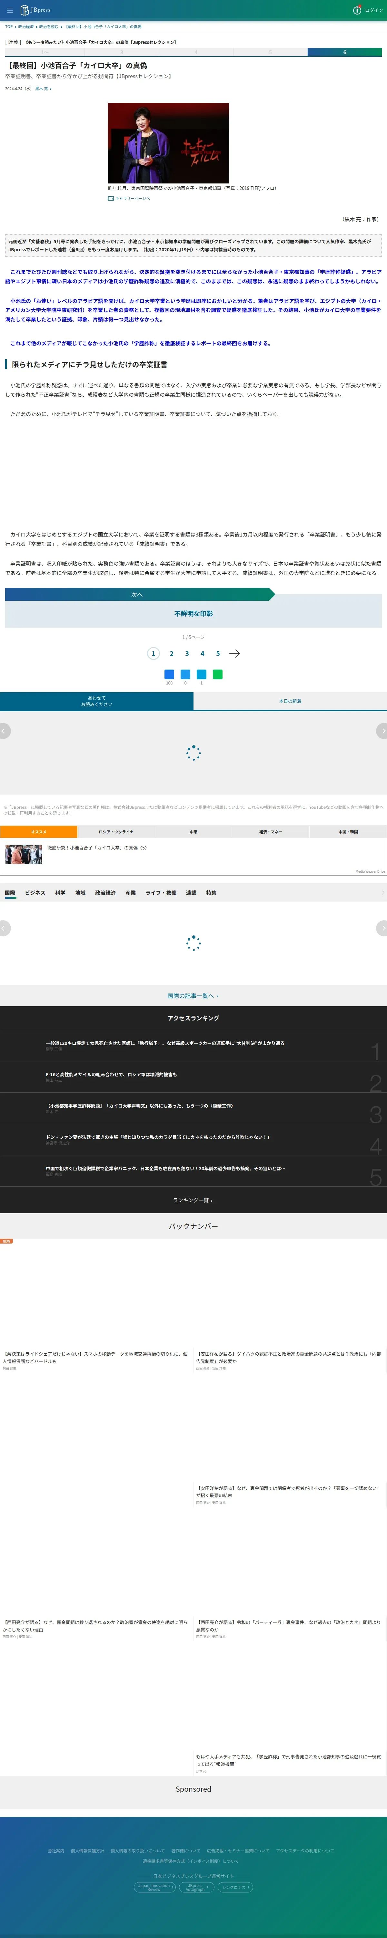Select the 中国・韓国 tab

tap(348, 832)
